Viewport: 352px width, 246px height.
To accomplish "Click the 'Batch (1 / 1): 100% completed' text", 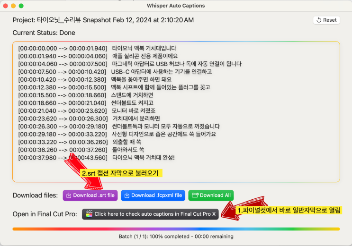I will pos(154,237).
